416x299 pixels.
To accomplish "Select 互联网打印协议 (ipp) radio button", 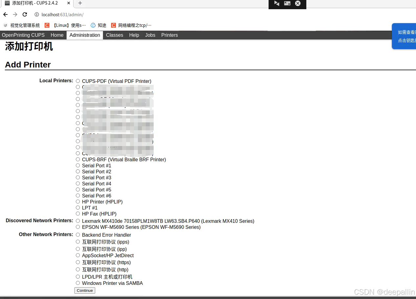I will point(78,249).
